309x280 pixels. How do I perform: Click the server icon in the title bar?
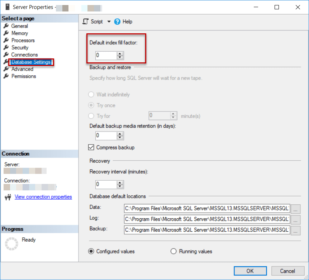pos(8,7)
